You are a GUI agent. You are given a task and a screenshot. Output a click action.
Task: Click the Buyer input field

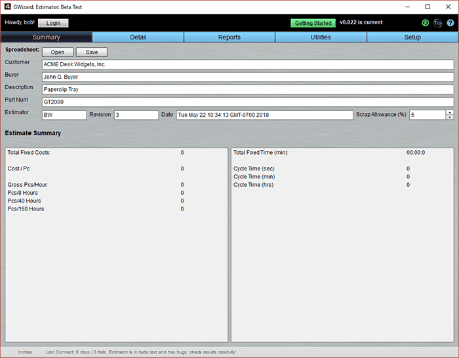248,77
